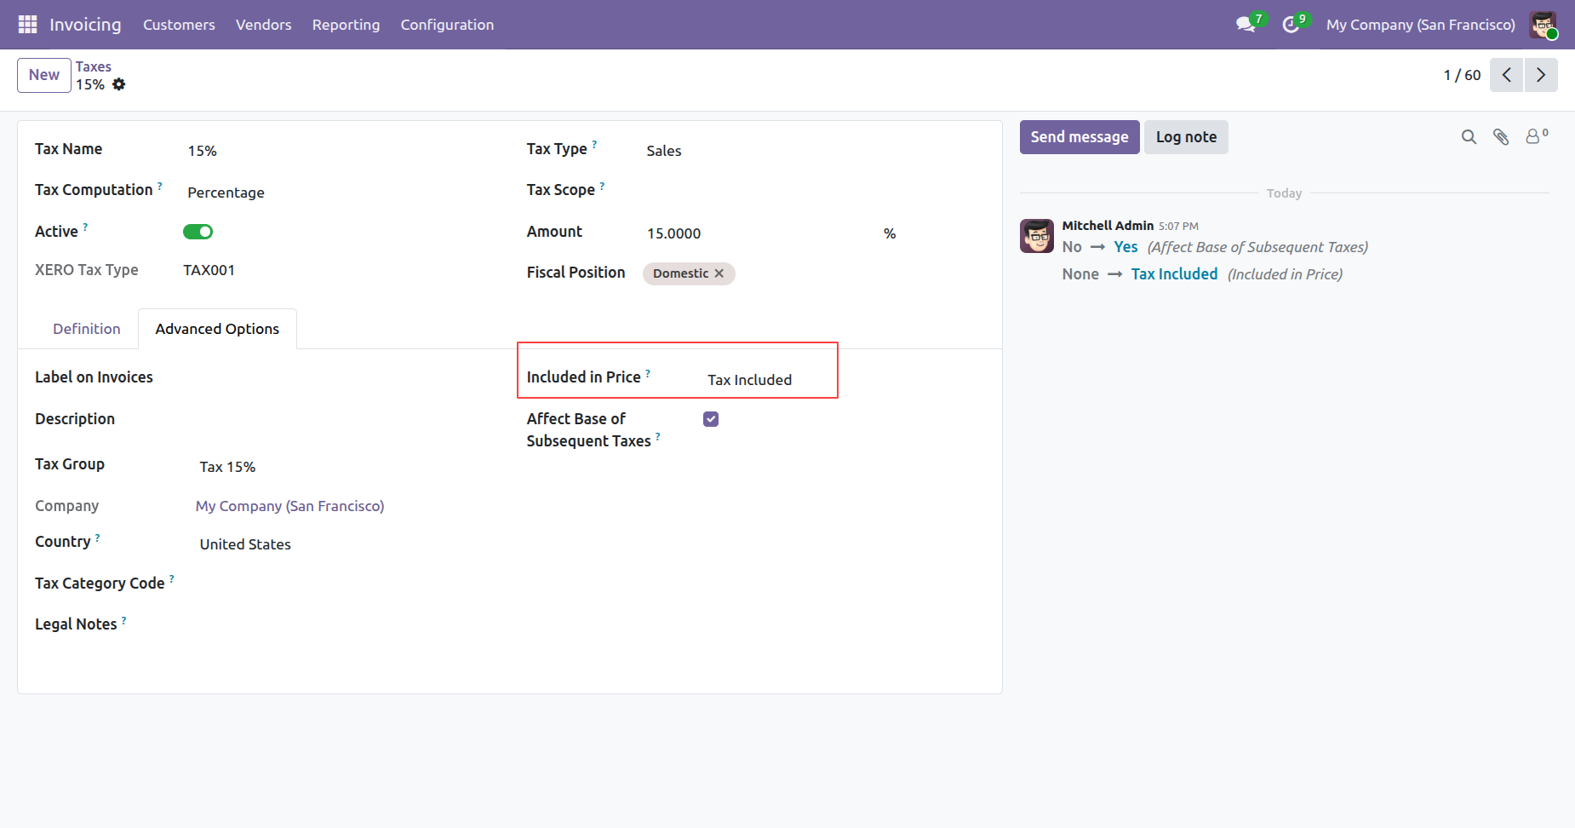Click Mitchell Admin's avatar in chatter
Screen dimensions: 1575x828
click(1037, 236)
